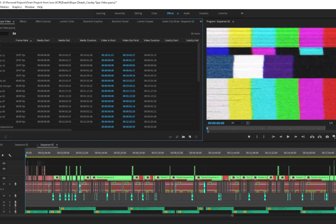The width and height of the screenshot is (336, 224).
Task: Toggle the top video track eye icon
Action: point(4,163)
